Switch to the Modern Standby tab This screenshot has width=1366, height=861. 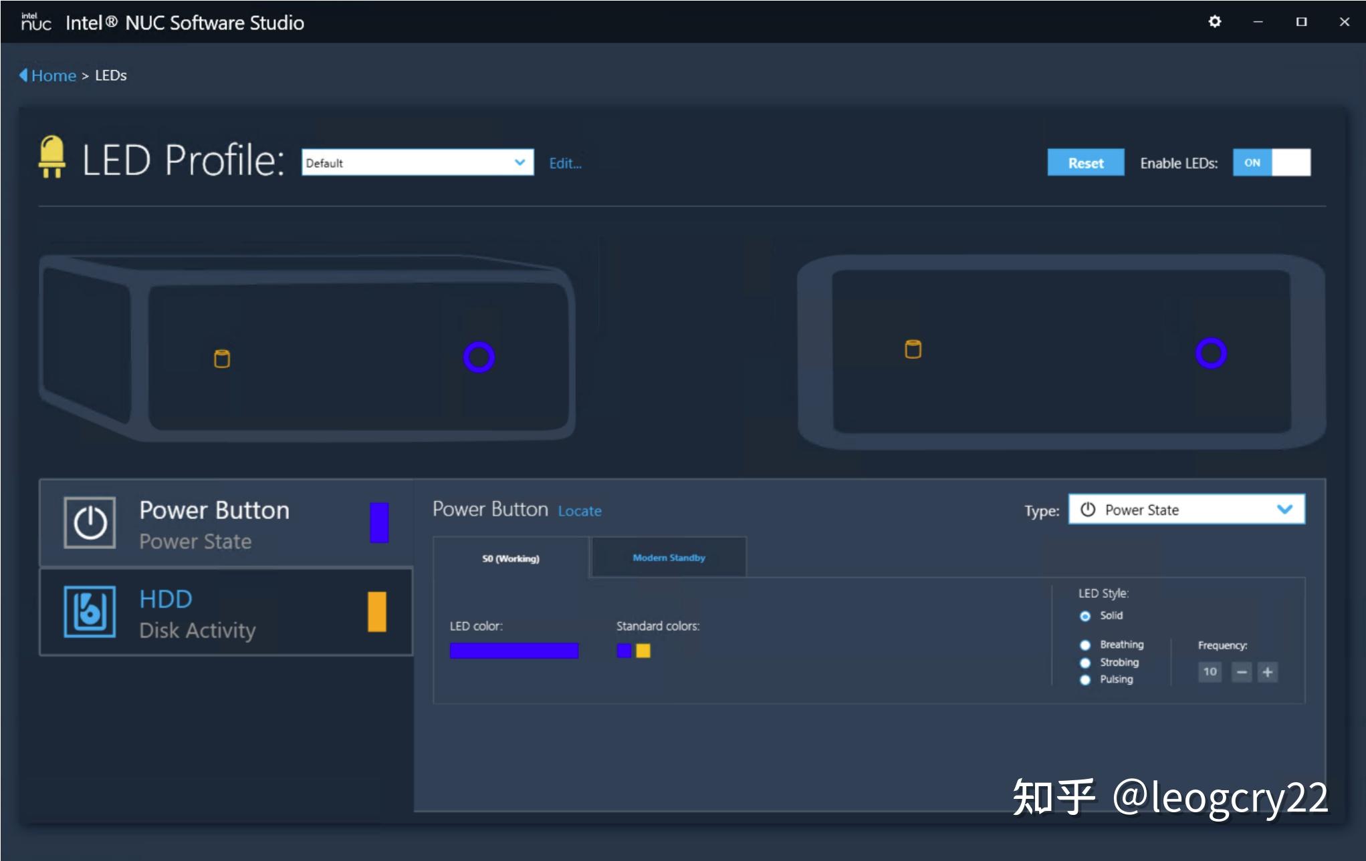coord(669,557)
